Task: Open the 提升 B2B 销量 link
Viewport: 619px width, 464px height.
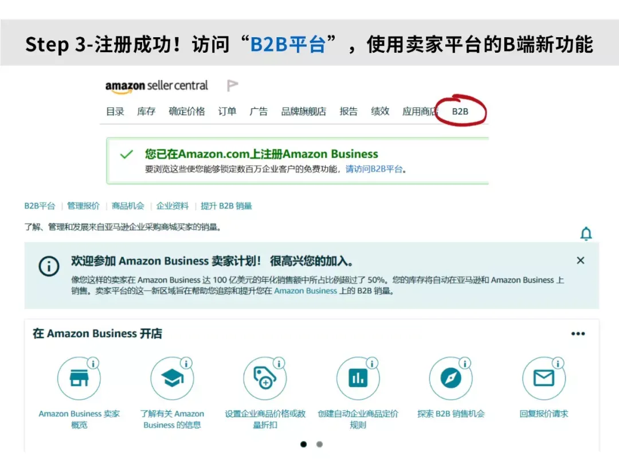Action: [226, 206]
